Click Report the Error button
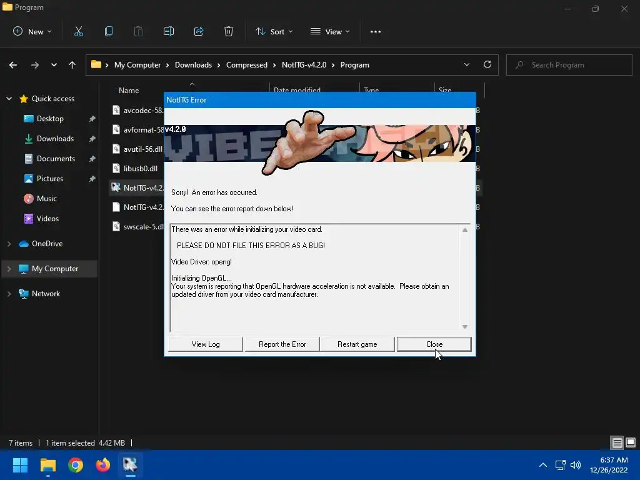This screenshot has width=640, height=480. (x=282, y=344)
